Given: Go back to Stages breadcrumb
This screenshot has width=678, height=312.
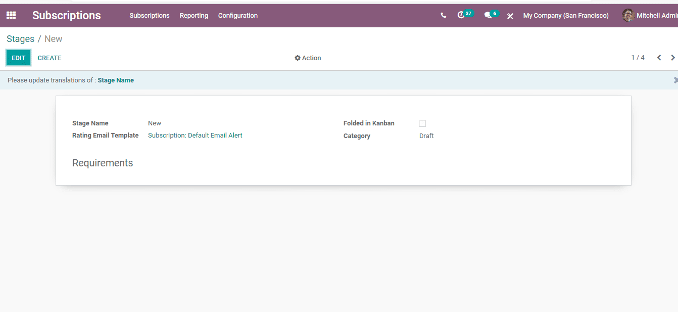Looking at the screenshot, I should point(21,39).
